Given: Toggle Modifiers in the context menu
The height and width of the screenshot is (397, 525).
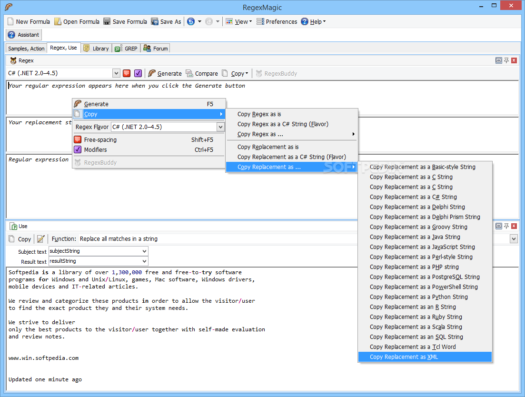Looking at the screenshot, I should pyautogui.click(x=149, y=149).
